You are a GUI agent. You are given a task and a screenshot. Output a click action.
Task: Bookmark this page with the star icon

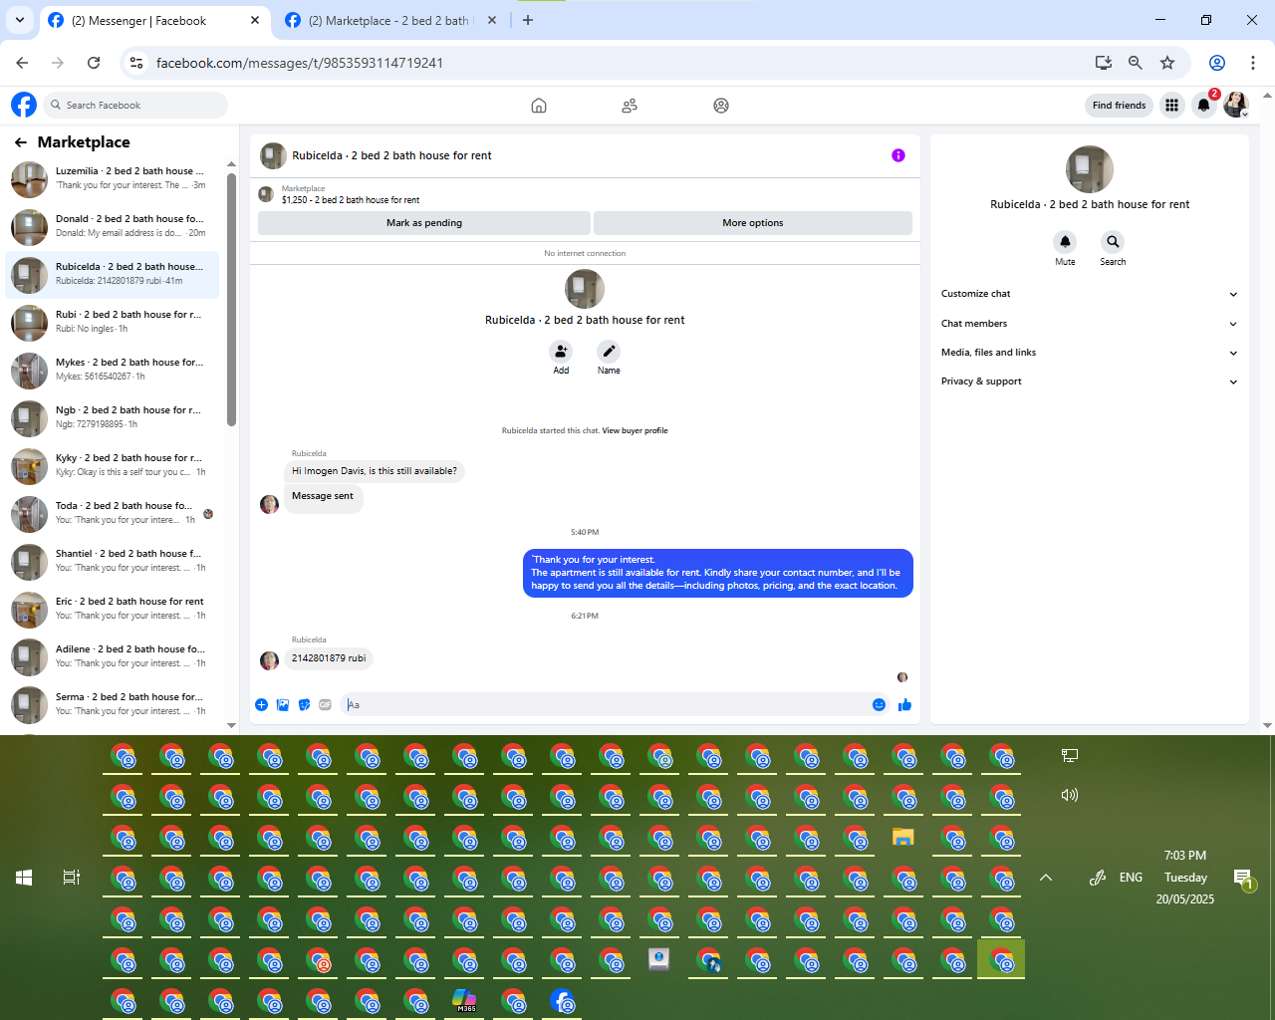click(1167, 63)
